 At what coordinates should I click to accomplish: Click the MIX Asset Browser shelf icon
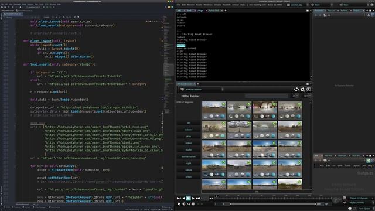coord(182,89)
